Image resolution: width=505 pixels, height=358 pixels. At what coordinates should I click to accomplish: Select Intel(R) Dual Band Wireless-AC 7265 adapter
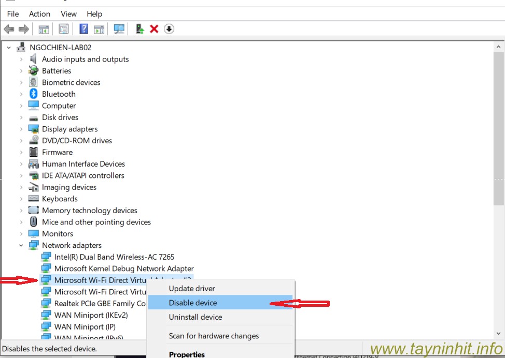coord(114,257)
